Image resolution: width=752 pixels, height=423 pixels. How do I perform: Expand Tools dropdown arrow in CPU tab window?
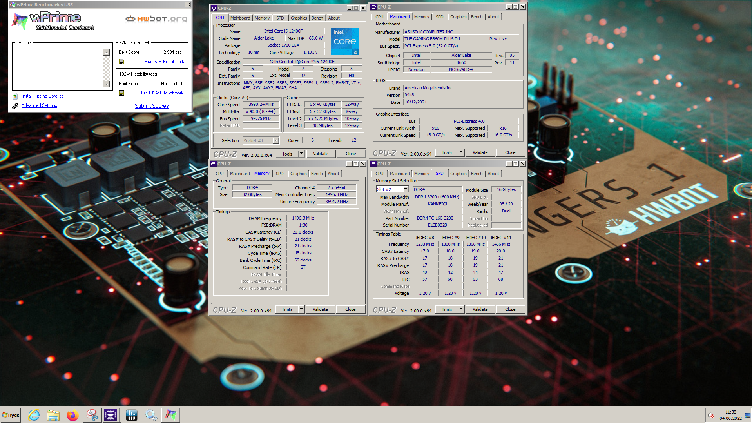coord(301,154)
